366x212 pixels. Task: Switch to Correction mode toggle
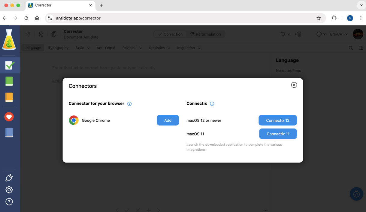point(171,34)
